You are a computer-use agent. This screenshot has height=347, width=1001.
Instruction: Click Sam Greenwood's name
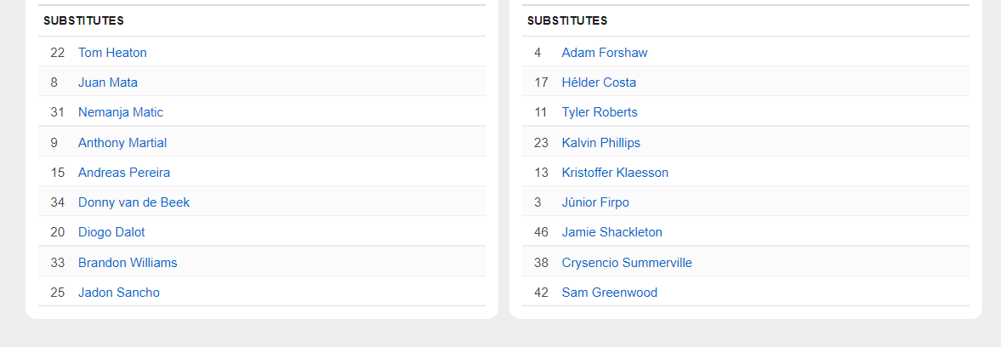(x=610, y=293)
